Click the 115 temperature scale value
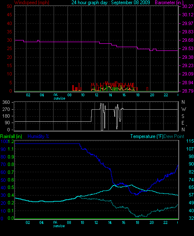The image size is (194, 236). pos(190,141)
